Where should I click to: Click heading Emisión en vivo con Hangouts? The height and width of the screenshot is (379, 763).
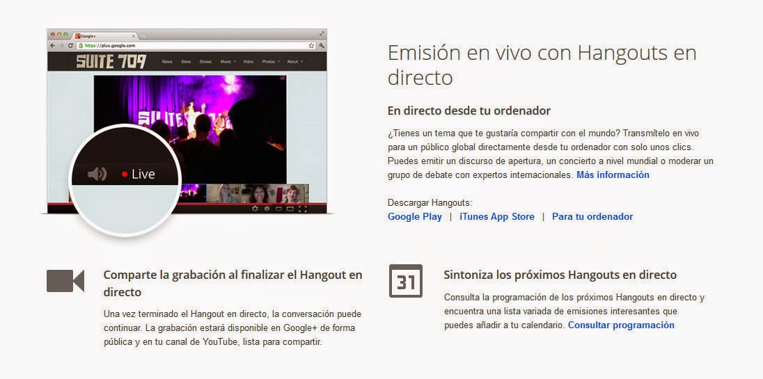[x=542, y=65]
